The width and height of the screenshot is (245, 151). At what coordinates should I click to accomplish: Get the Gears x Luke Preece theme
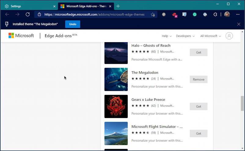click(x=199, y=106)
